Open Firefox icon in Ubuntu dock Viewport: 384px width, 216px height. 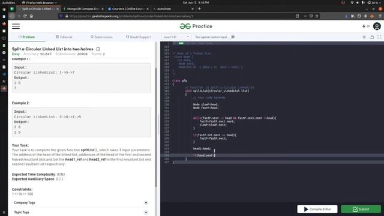4,24
